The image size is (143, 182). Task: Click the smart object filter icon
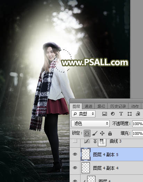click(138, 114)
